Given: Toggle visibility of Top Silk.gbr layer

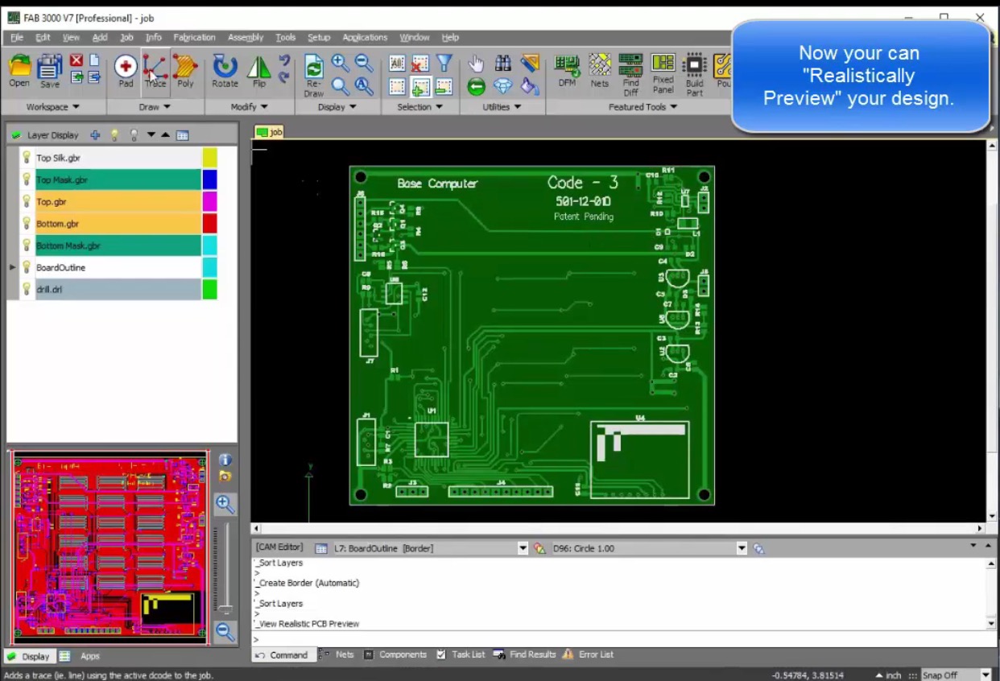Looking at the screenshot, I should 26,158.
